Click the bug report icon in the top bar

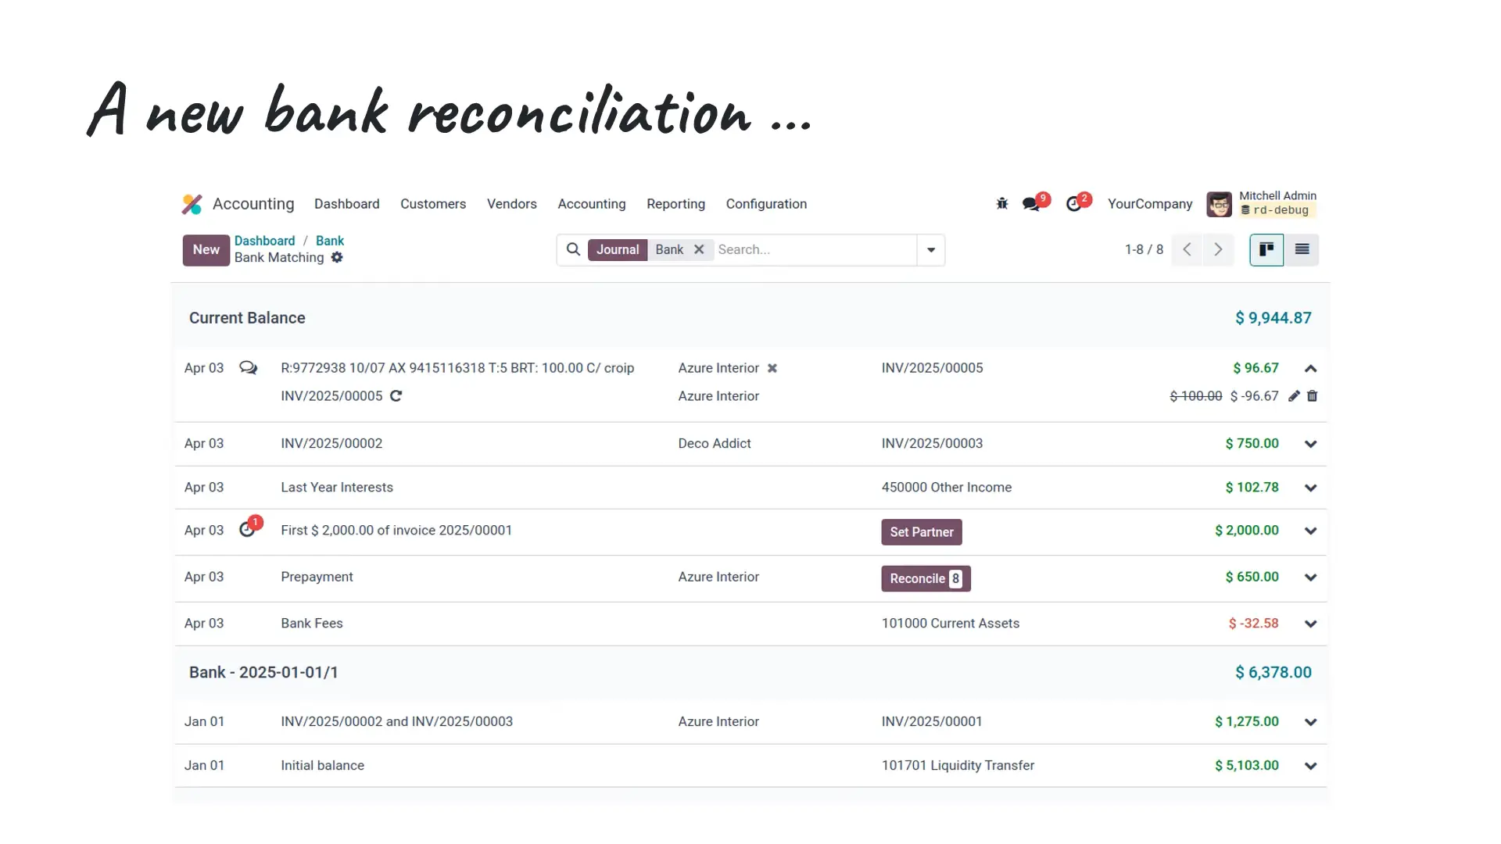coord(1001,203)
